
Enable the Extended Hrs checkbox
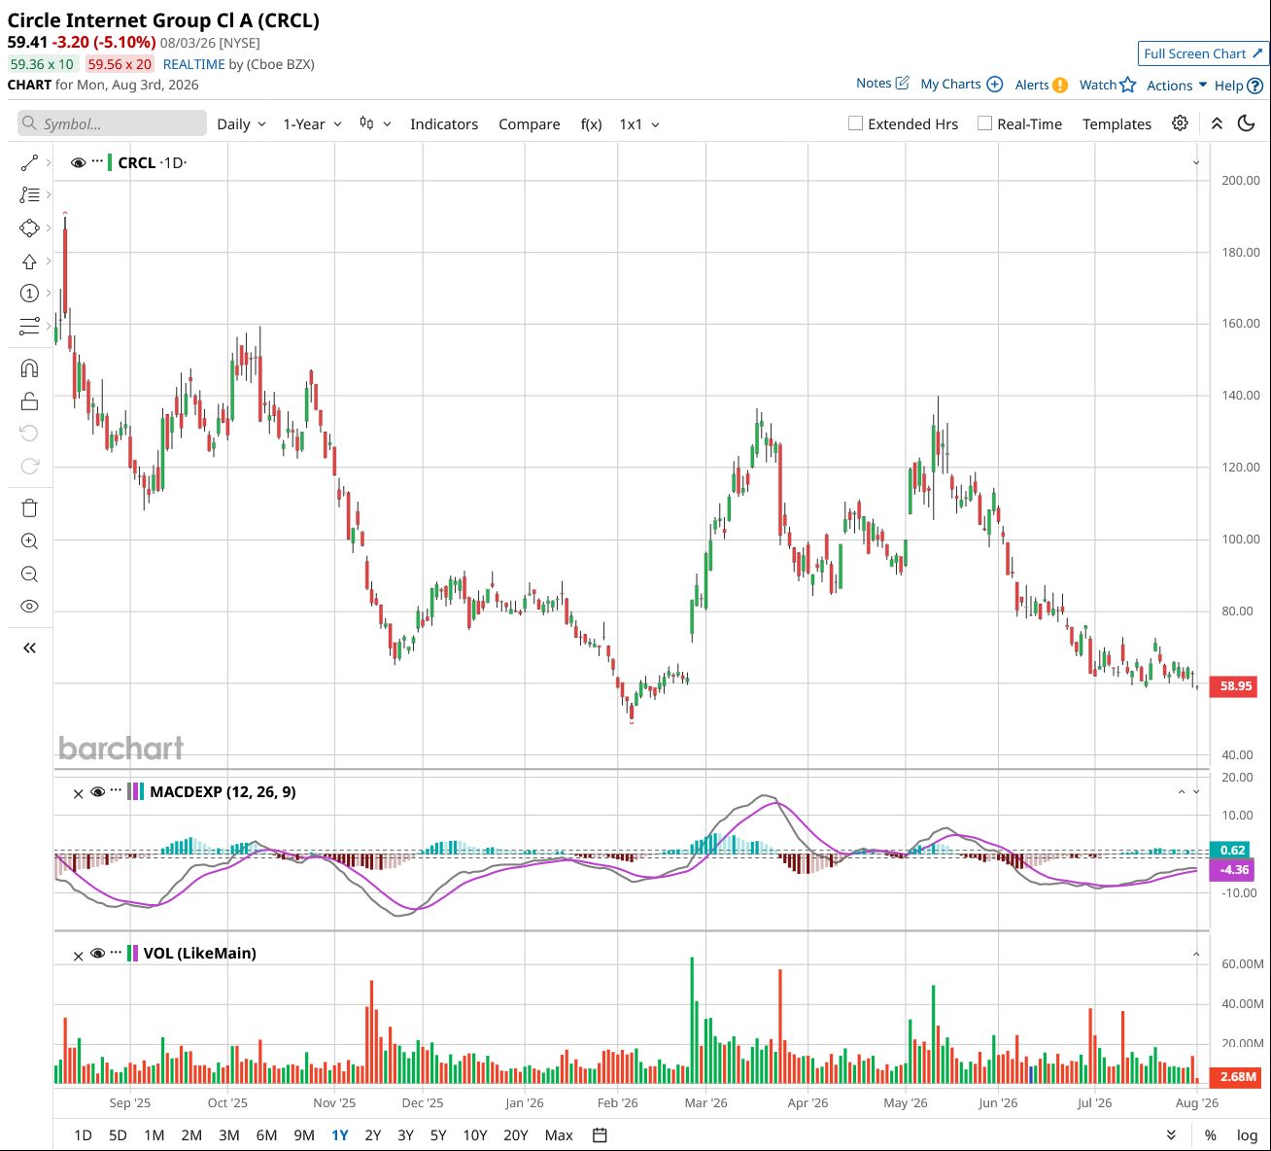[855, 123]
